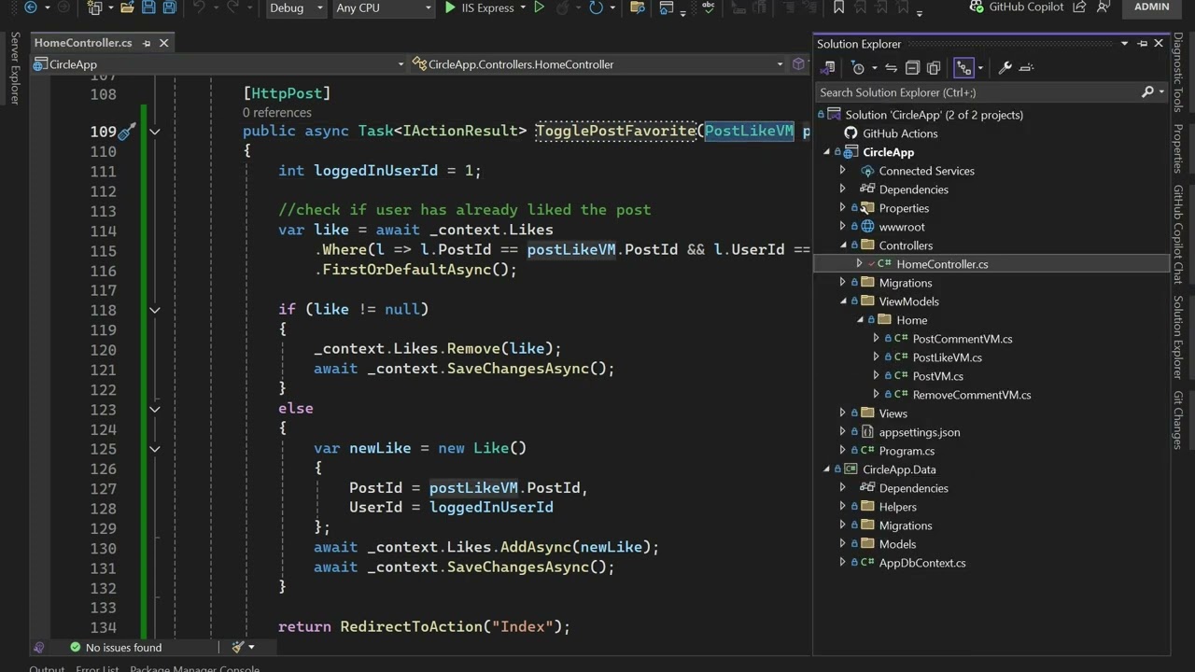Open the GitHub Copilot badge icon
The height and width of the screenshot is (672, 1195).
pos(977,7)
